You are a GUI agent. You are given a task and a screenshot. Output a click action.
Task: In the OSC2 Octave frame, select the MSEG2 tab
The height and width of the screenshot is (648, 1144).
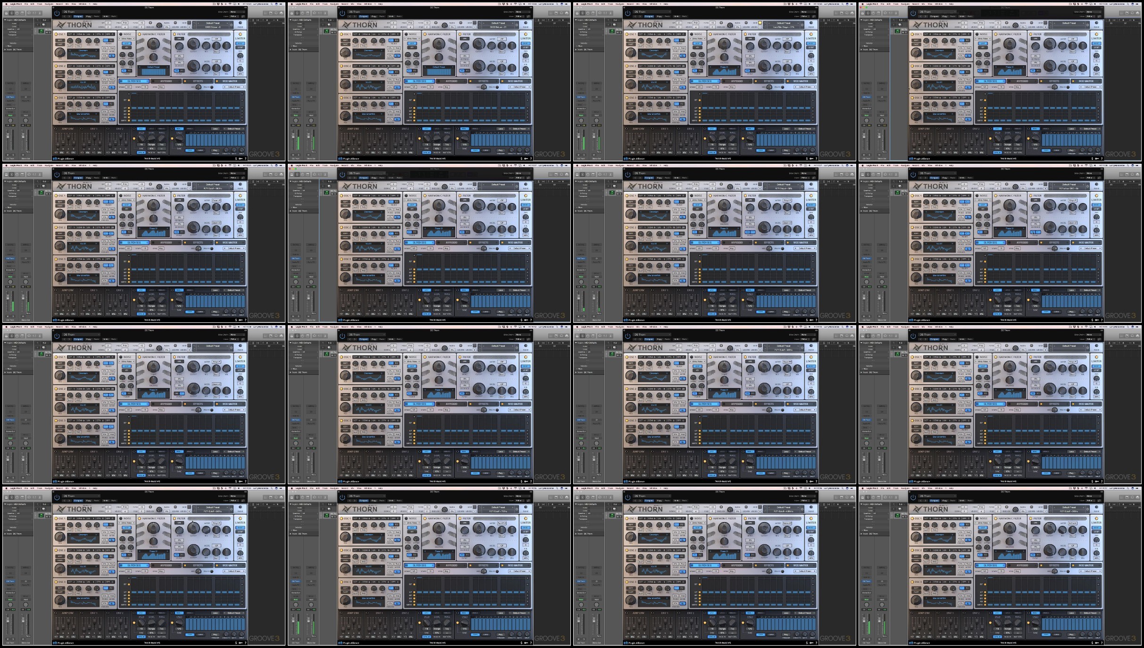click(x=190, y=129)
